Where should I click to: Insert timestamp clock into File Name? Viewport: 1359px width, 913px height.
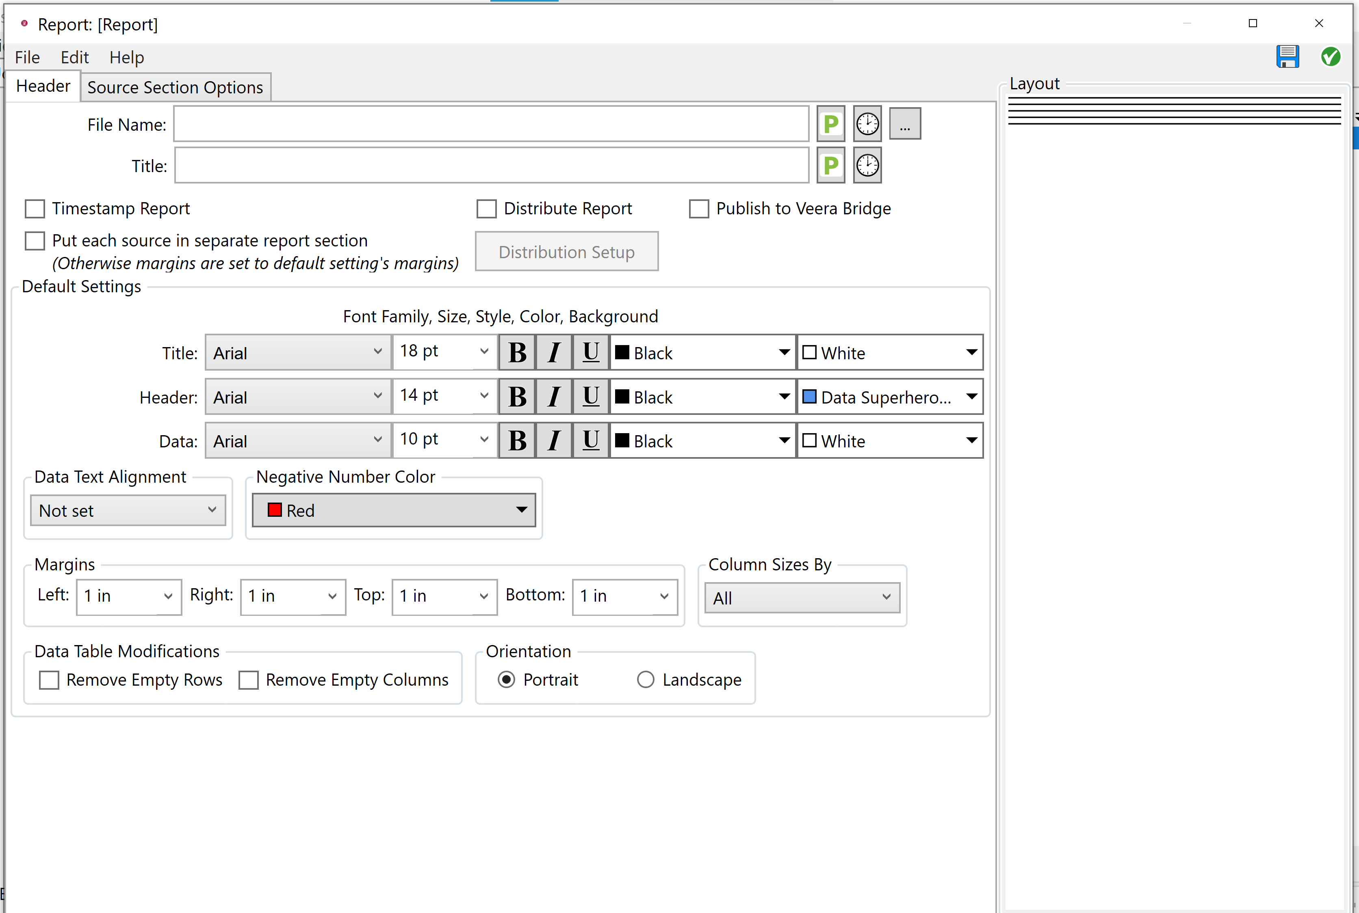click(x=867, y=123)
